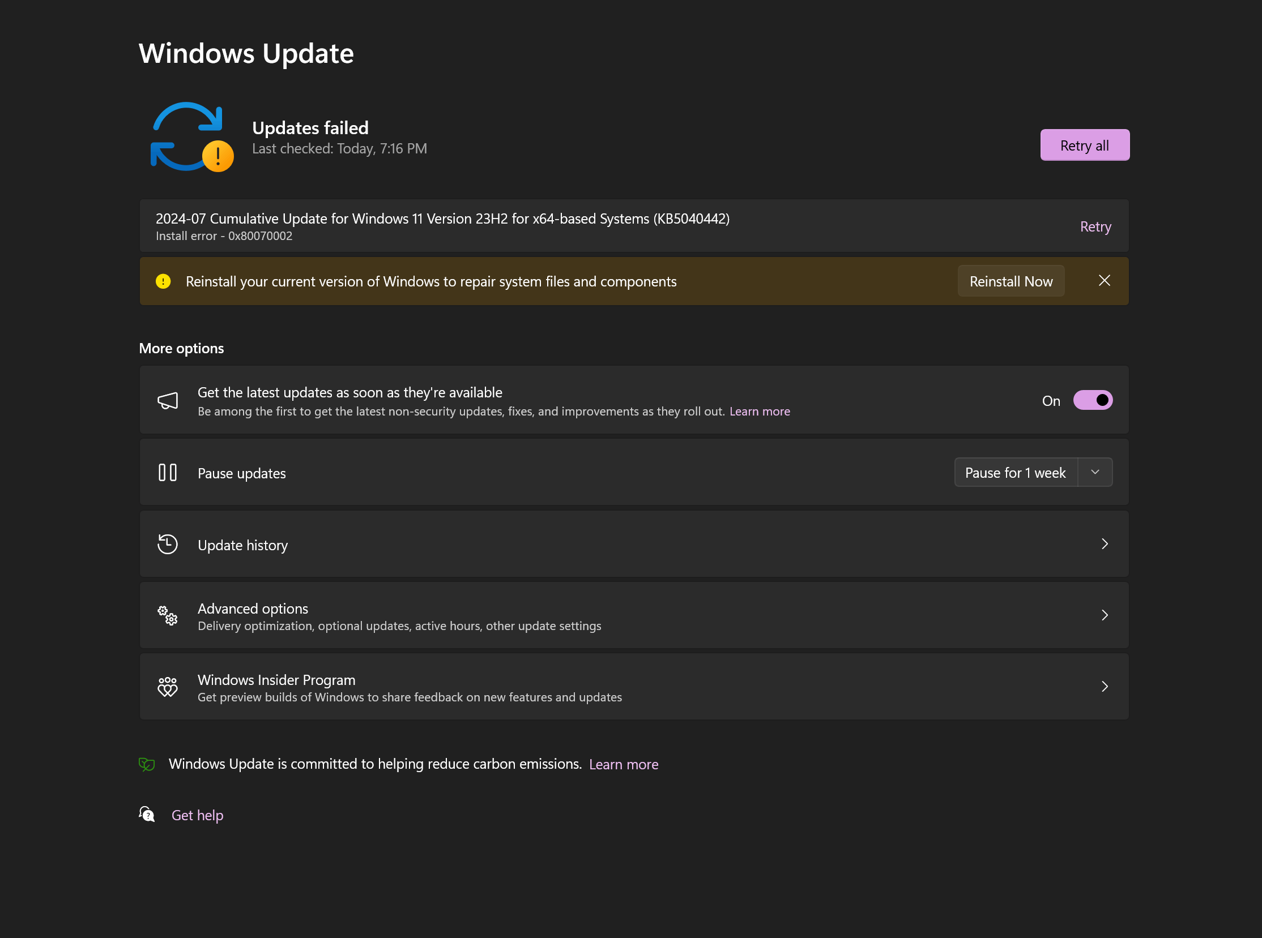Click the Advanced options gears icon
The height and width of the screenshot is (938, 1262).
pyautogui.click(x=168, y=615)
